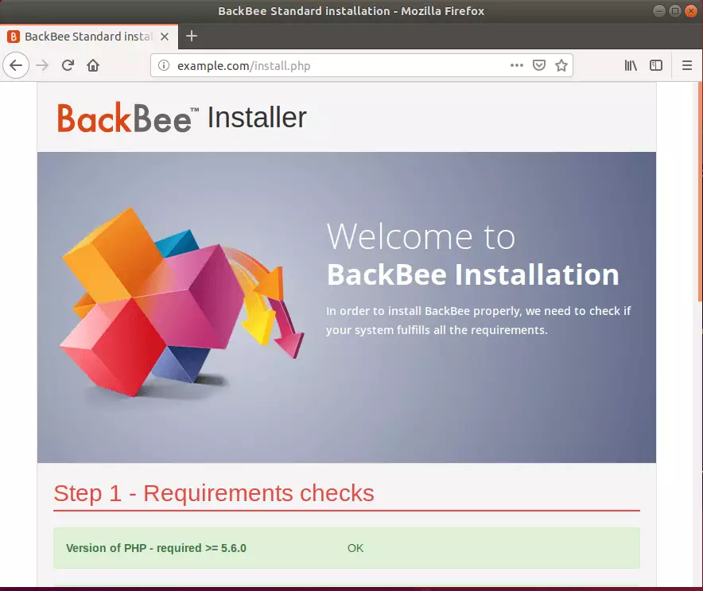This screenshot has height=591, width=703.
Task: Open the Library menu
Action: [631, 65]
